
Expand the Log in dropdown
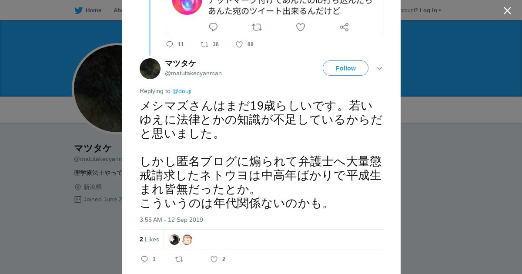coord(430,10)
